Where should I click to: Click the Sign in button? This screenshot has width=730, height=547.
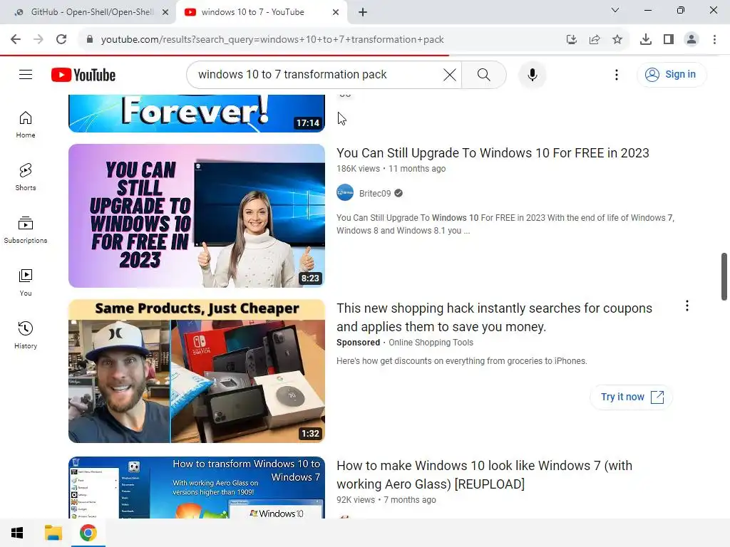point(671,74)
